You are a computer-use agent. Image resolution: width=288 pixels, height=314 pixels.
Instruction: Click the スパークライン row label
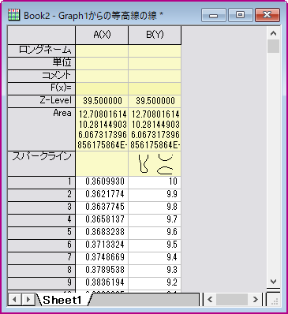(41, 163)
